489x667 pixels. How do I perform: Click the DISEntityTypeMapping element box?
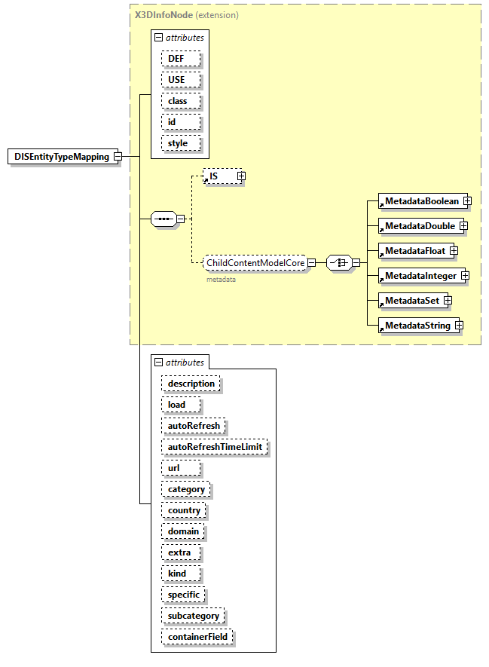pyautogui.click(x=61, y=157)
